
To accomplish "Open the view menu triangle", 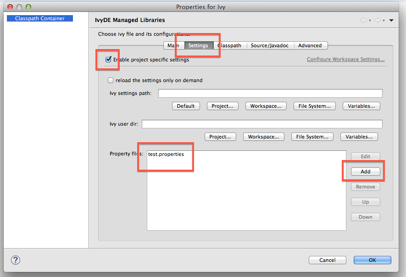I will pos(391,20).
